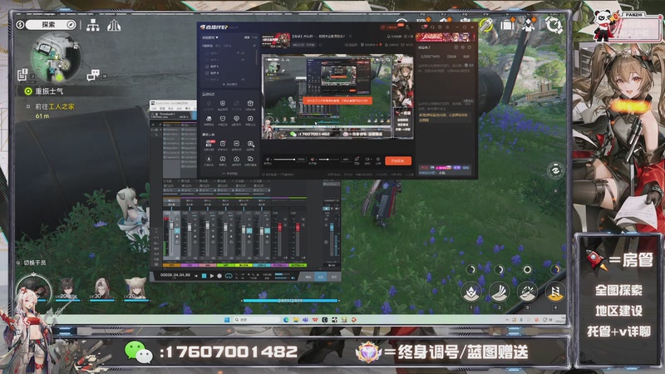Click the plus icon to add scene in streaming app
The image size is (665, 374).
(x=254, y=46)
